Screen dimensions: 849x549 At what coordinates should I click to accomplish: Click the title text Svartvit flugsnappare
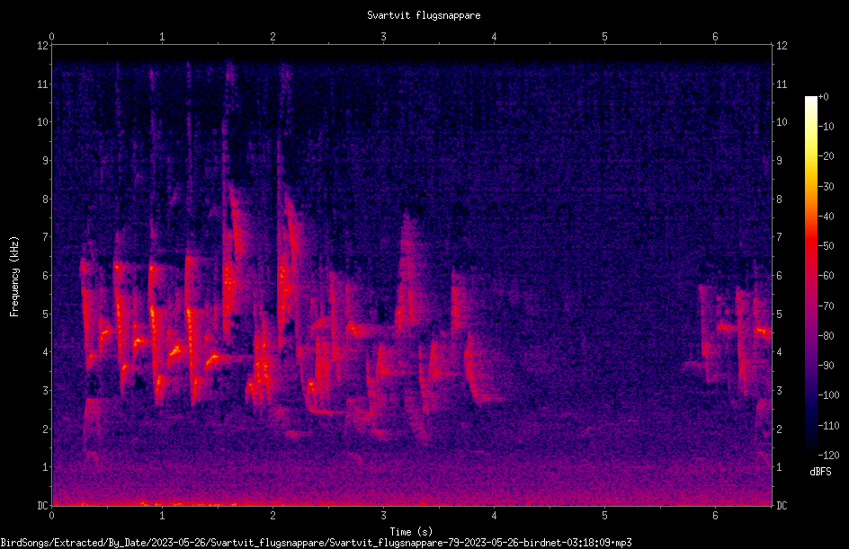click(424, 15)
